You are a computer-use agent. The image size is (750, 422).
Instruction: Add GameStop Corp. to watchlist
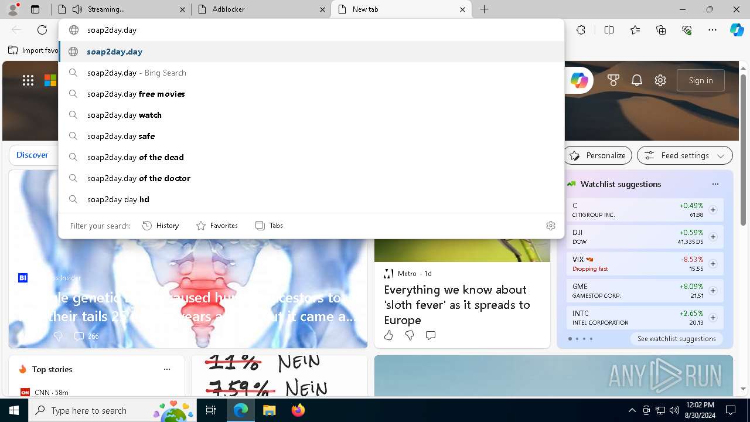point(713,291)
